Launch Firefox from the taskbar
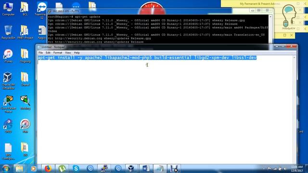The image size is (308, 173). pyautogui.click(x=48, y=169)
